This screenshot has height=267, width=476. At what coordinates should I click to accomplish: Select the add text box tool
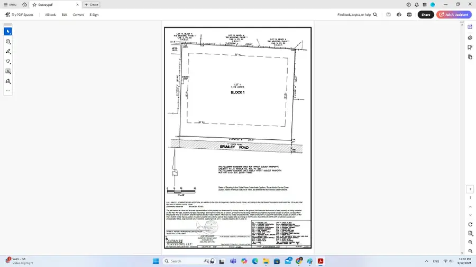[x=8, y=71]
